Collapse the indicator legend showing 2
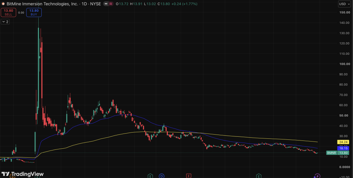Image resolution: width=353 pixels, height=178 pixels. tap(6, 22)
